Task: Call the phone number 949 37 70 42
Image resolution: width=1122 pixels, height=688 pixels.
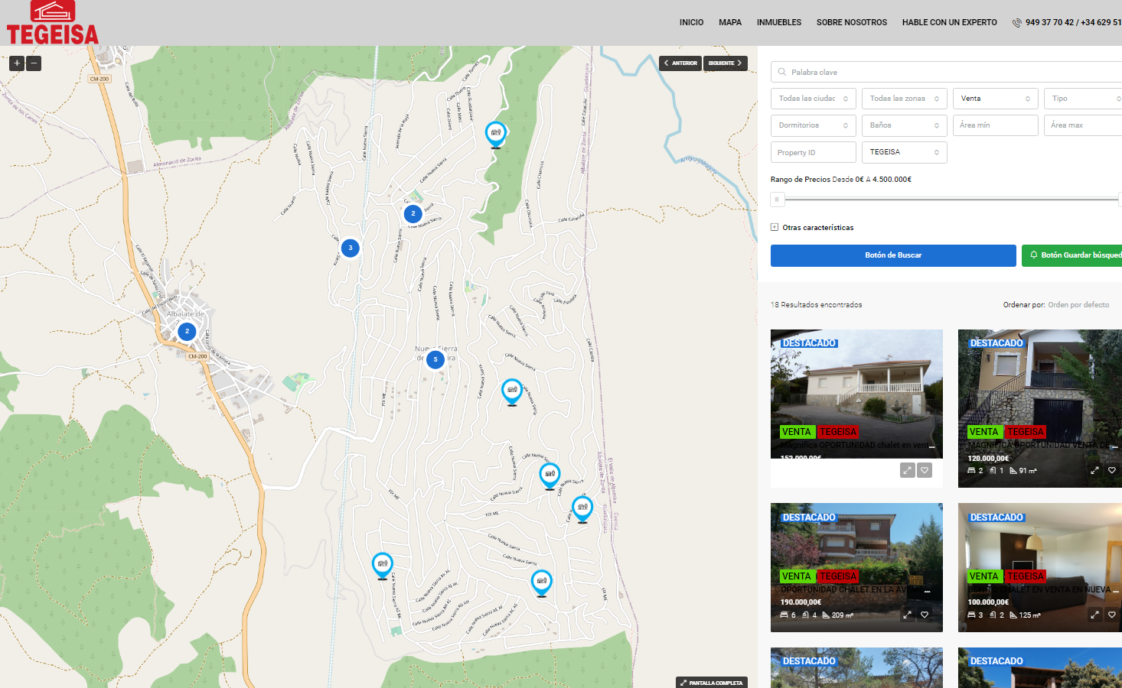Action: 1049,23
